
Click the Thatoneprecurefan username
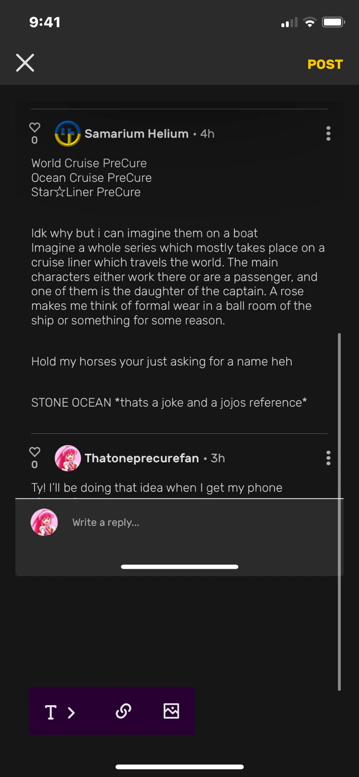(x=142, y=458)
